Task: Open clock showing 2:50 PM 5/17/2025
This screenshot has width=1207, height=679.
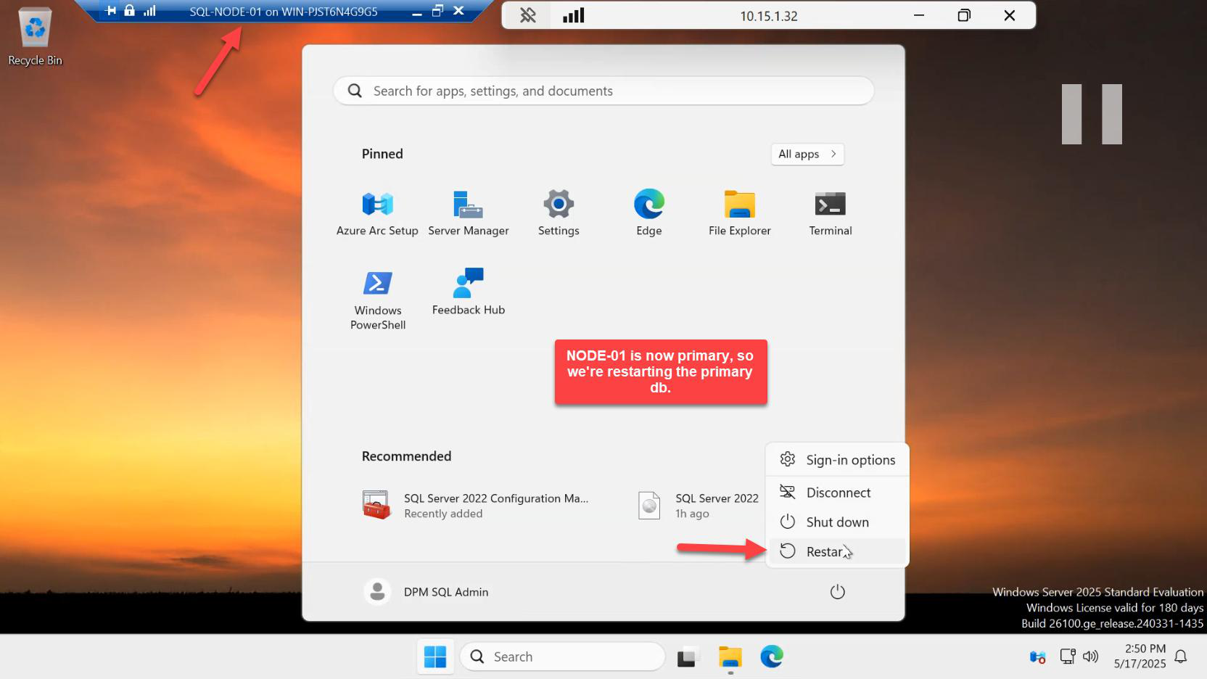Action: coord(1140,657)
